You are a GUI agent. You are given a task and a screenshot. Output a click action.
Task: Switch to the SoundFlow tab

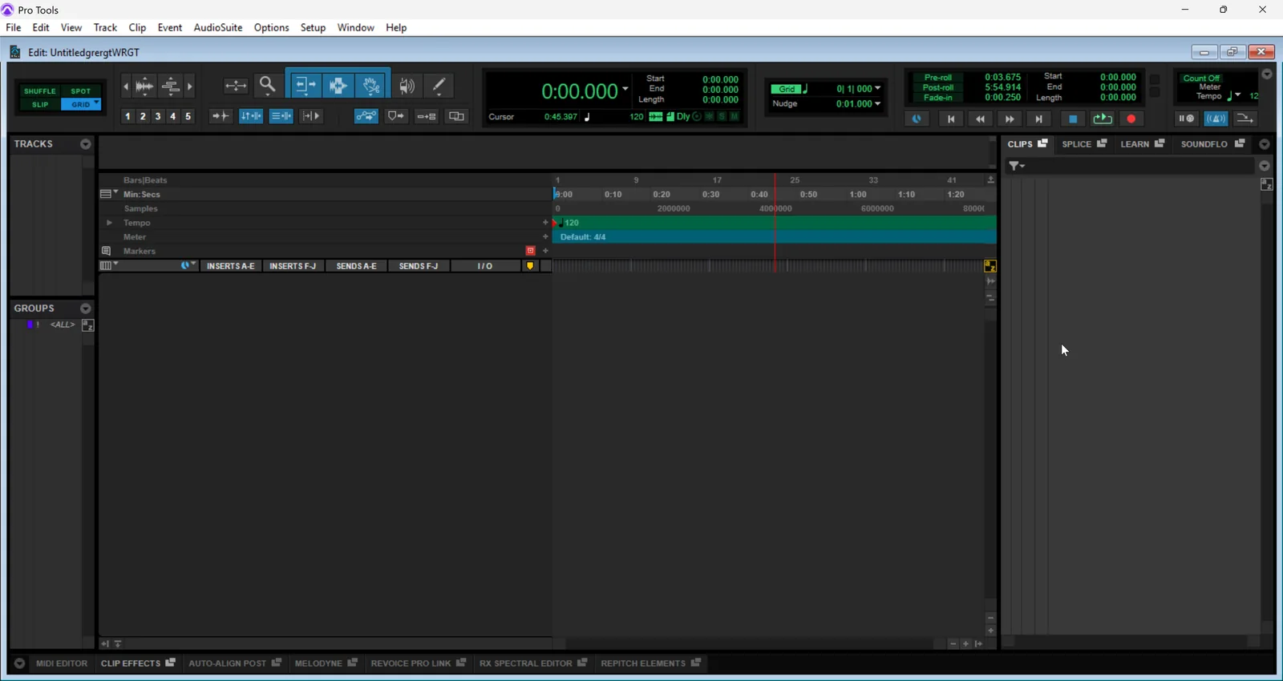(x=1204, y=144)
